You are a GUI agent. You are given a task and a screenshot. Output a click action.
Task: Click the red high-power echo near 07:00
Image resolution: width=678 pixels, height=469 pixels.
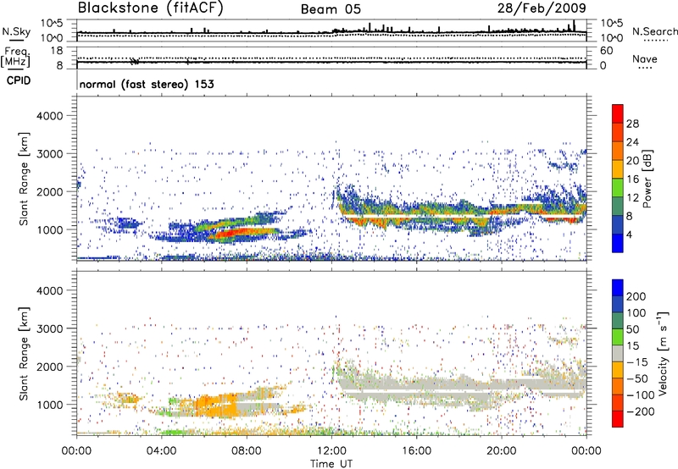coord(236,233)
